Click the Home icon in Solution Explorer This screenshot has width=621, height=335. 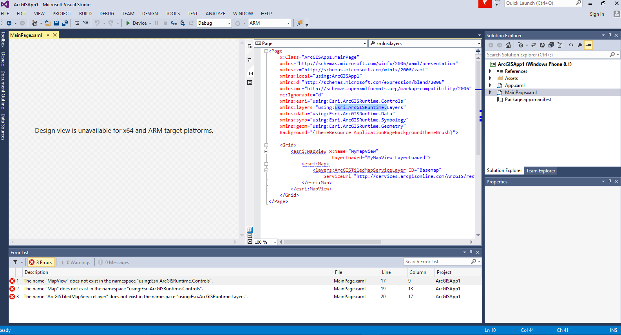508,45
